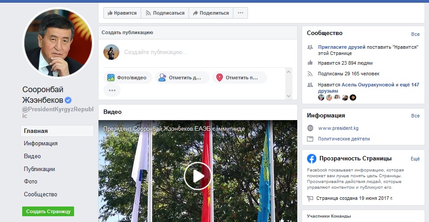Click the Подписаны 29 165 человек text
The height and width of the screenshot is (222, 429).
tap(349, 74)
